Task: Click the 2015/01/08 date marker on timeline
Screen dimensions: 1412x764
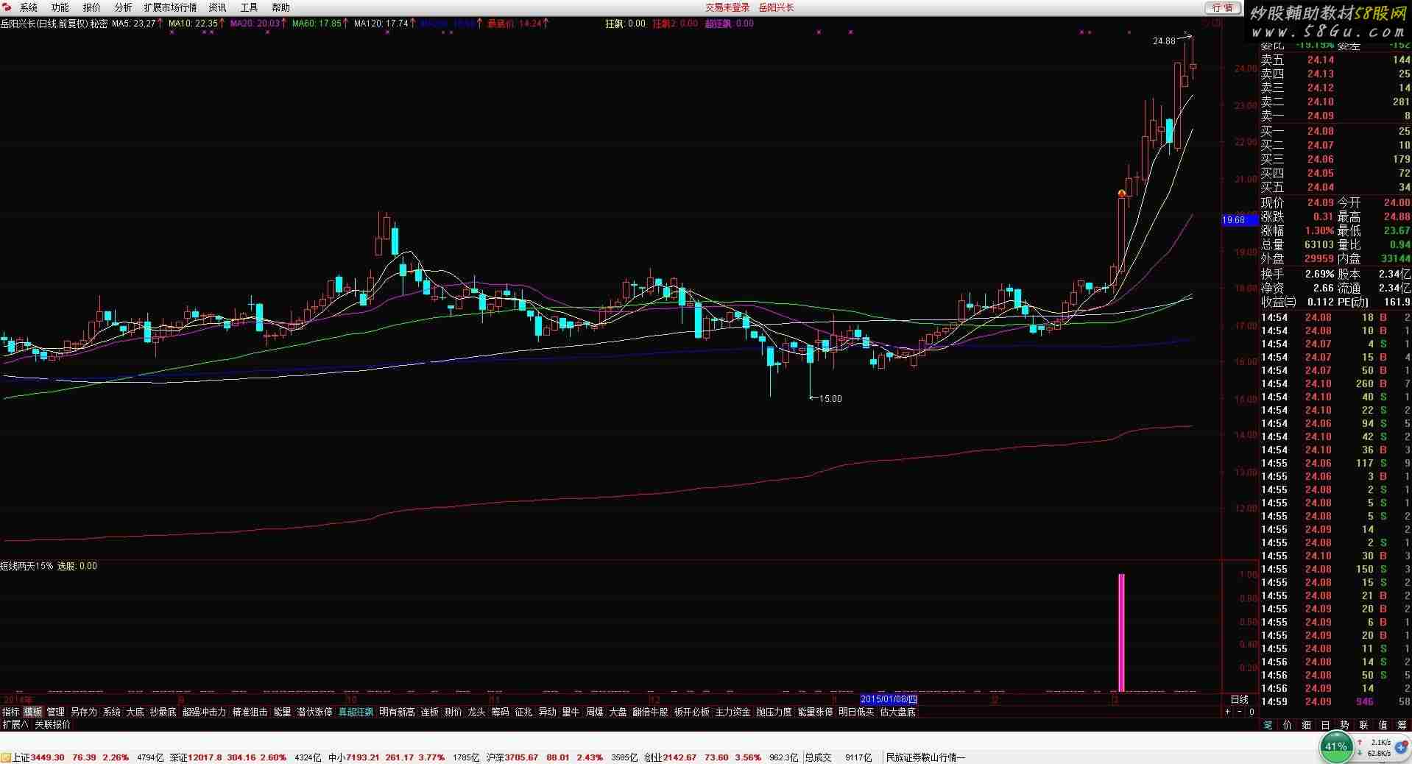Action: point(889,699)
